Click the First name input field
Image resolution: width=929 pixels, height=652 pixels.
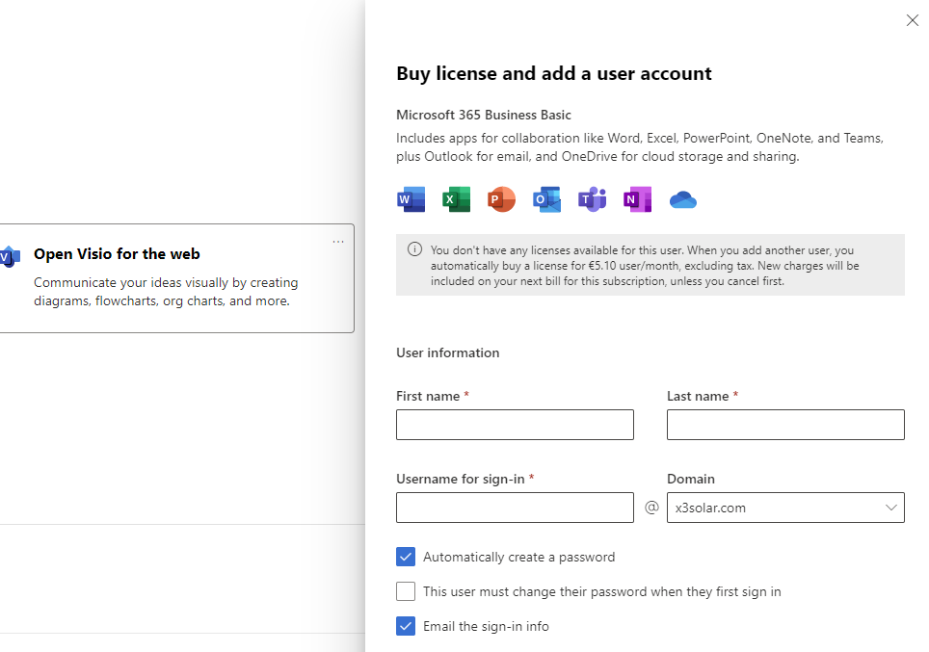(x=515, y=425)
